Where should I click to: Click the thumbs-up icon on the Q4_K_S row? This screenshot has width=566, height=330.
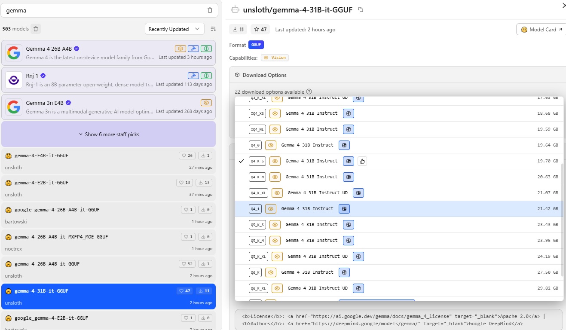point(362,161)
